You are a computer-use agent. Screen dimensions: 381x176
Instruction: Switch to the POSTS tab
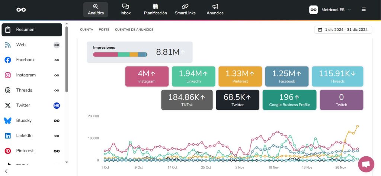pyautogui.click(x=104, y=30)
